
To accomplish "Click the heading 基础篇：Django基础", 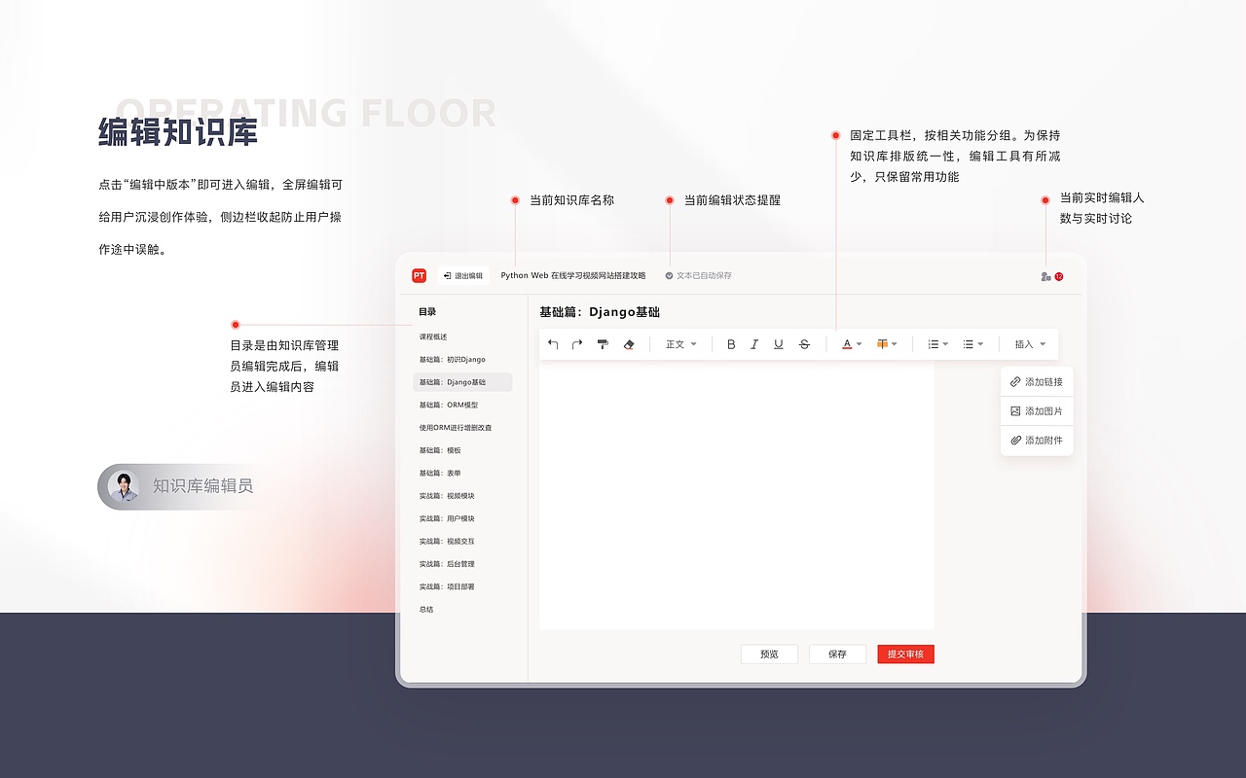I will 600,312.
